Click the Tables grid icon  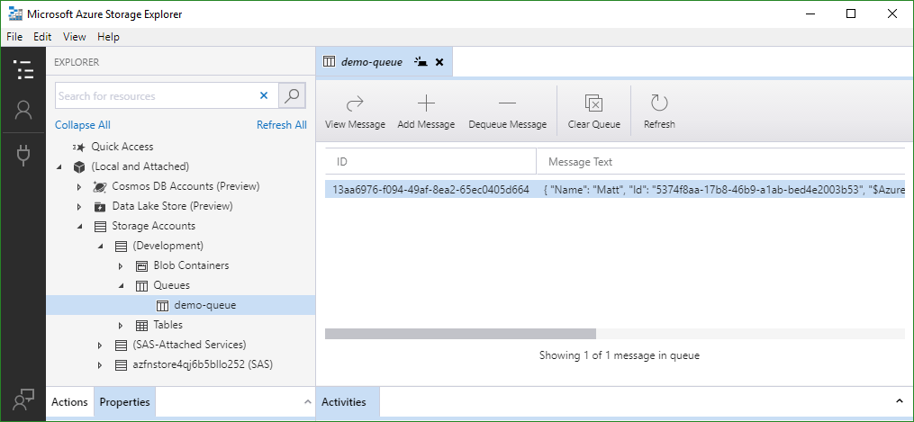tap(141, 326)
